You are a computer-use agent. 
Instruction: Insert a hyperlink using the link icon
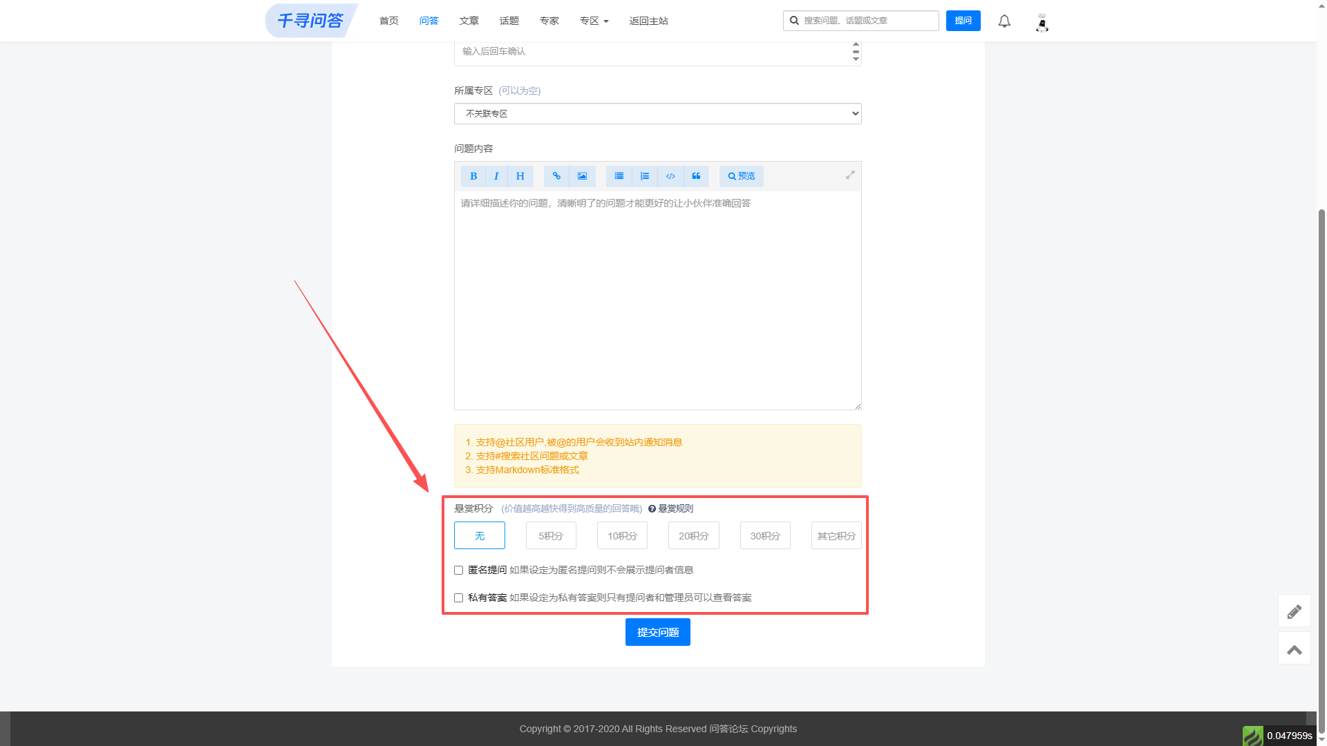pyautogui.click(x=556, y=176)
